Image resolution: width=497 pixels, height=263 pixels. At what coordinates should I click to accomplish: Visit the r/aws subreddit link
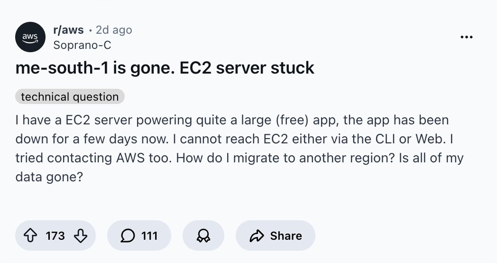(x=68, y=30)
